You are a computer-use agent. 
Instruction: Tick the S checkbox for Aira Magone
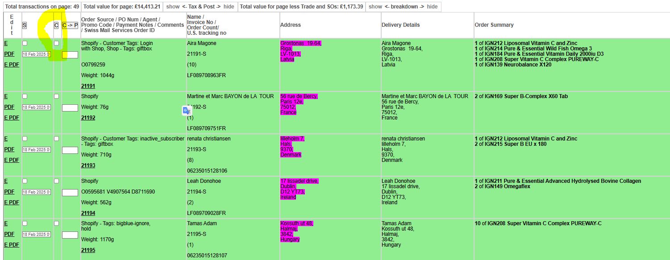coord(25,43)
